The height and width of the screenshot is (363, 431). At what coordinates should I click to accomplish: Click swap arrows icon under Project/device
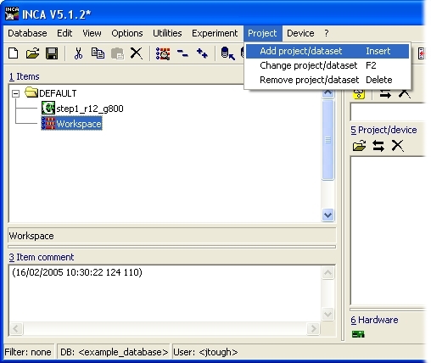point(378,146)
